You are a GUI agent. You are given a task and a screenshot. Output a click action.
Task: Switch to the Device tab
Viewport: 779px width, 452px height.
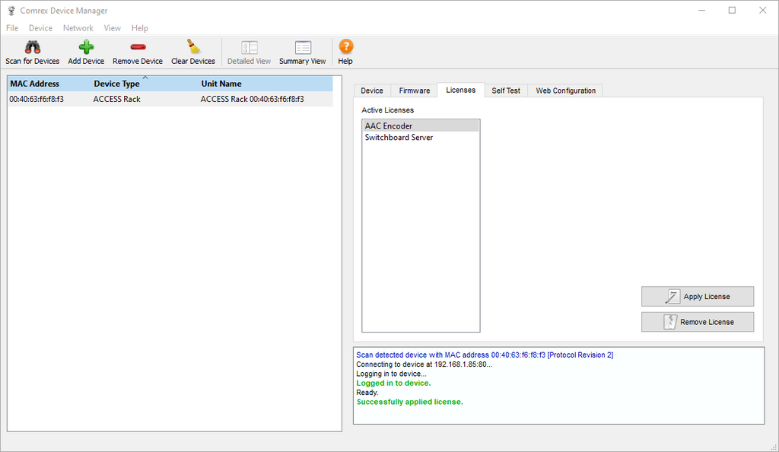click(372, 91)
